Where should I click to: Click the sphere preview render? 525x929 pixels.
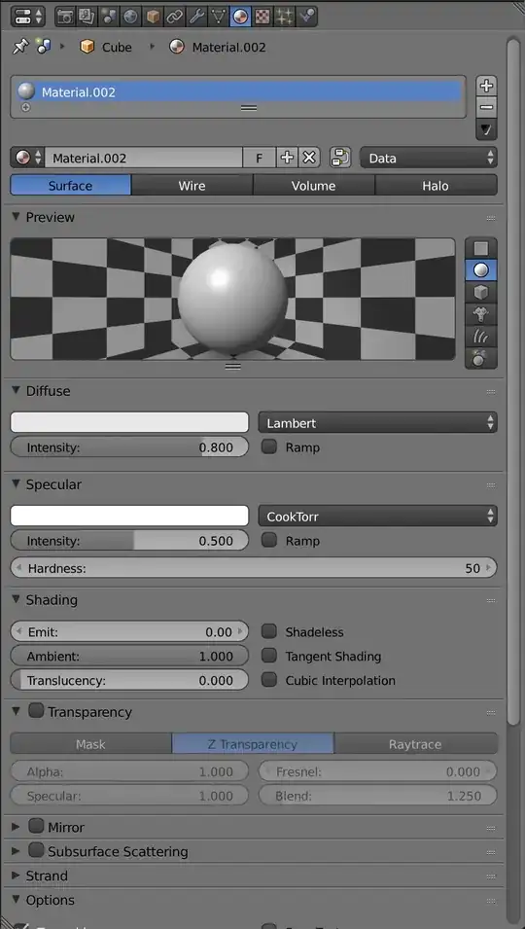tap(233, 300)
